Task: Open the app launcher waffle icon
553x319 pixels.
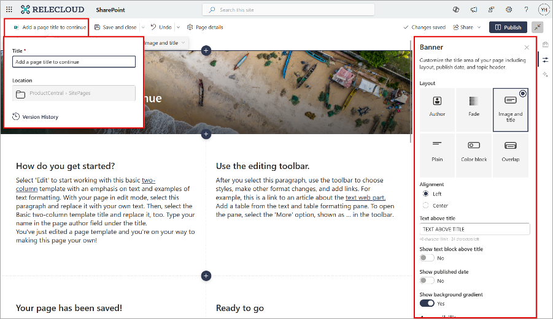Action: [9, 10]
